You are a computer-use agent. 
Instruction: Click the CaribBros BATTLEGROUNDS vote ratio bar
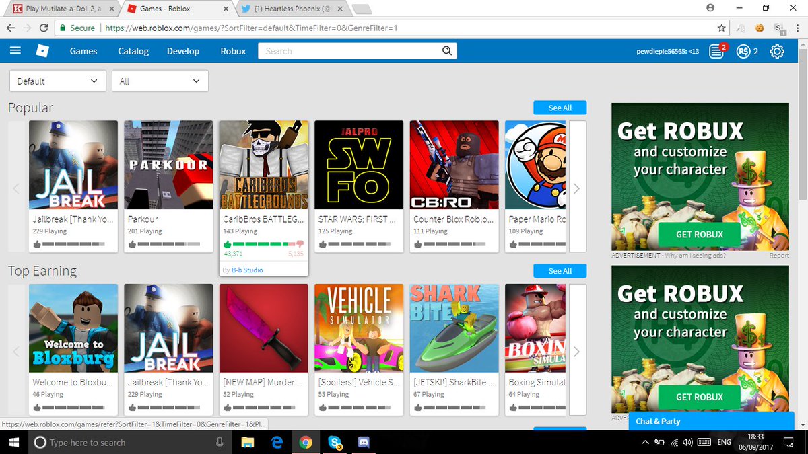[263, 245]
